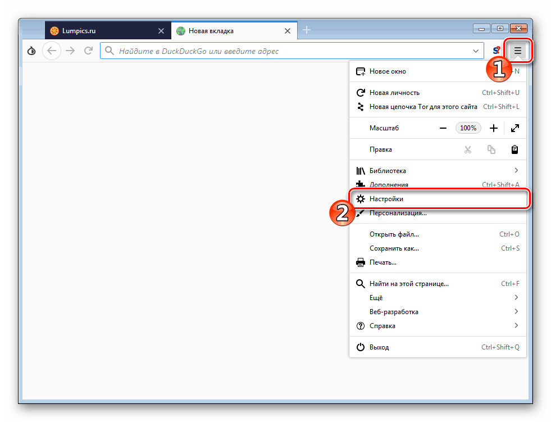Click the Библиотека books icon
This screenshot has width=551, height=422.
361,171
